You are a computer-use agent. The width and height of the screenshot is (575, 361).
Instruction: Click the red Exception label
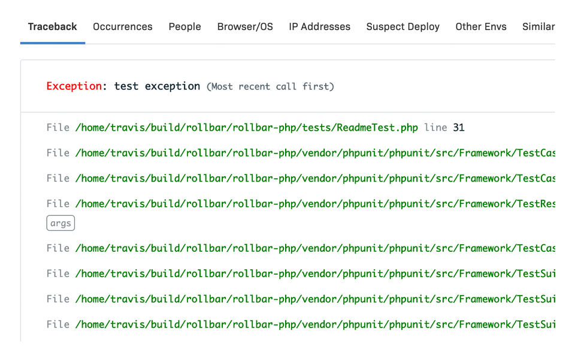74,86
